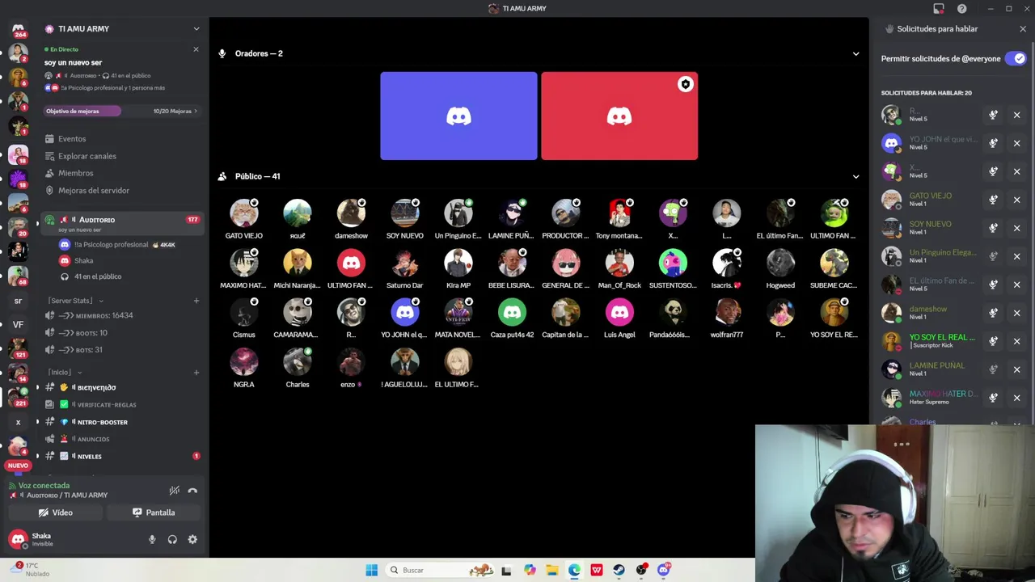Collapse the Público section chevron
Viewport: 1035px width, 582px height.
(855, 177)
